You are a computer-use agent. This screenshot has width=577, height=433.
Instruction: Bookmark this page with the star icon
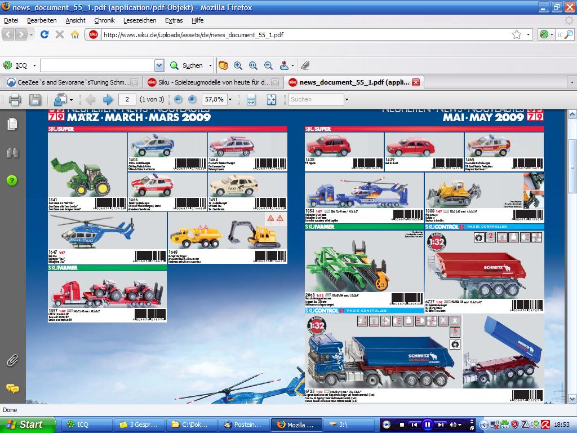tap(516, 35)
